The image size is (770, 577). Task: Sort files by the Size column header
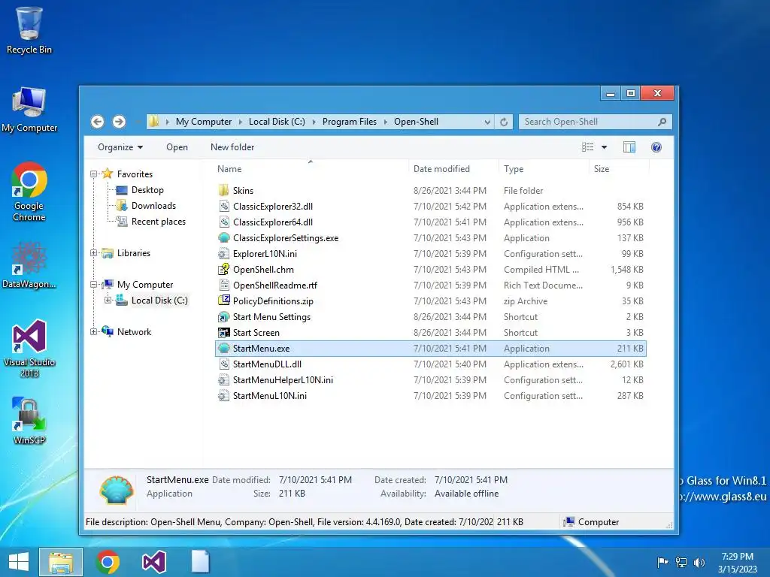[602, 169]
